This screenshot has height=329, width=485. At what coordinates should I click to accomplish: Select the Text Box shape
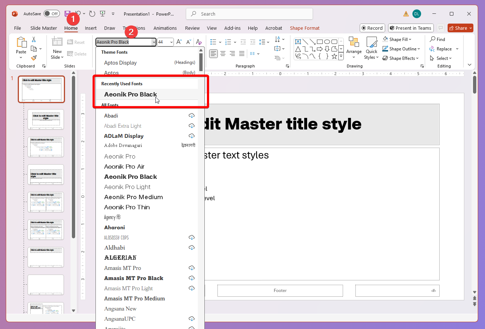coord(298,42)
